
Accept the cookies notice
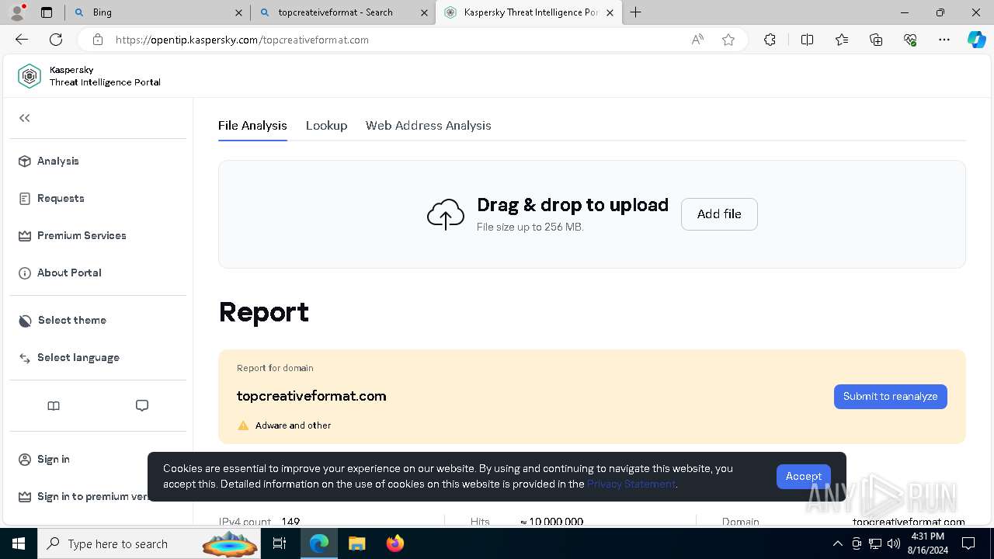coord(803,476)
